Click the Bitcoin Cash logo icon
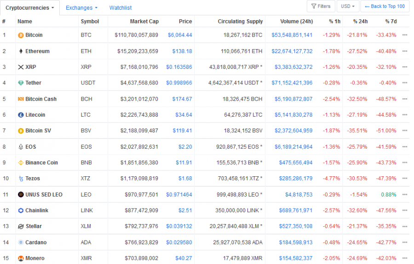This screenshot has height=264, width=414. (x=21, y=99)
